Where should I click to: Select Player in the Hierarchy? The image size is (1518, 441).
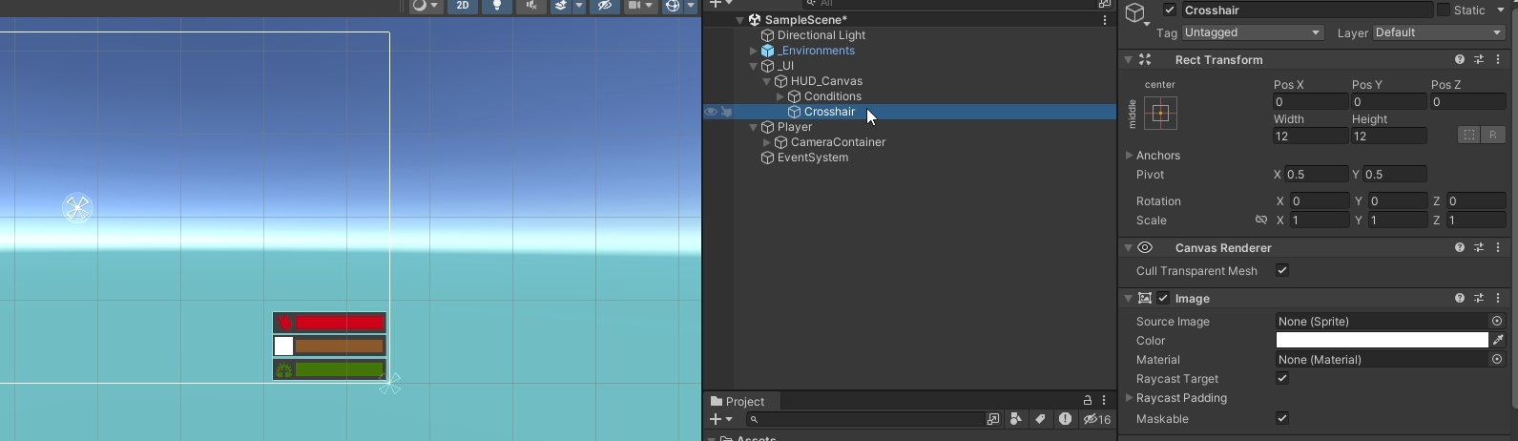click(x=794, y=127)
